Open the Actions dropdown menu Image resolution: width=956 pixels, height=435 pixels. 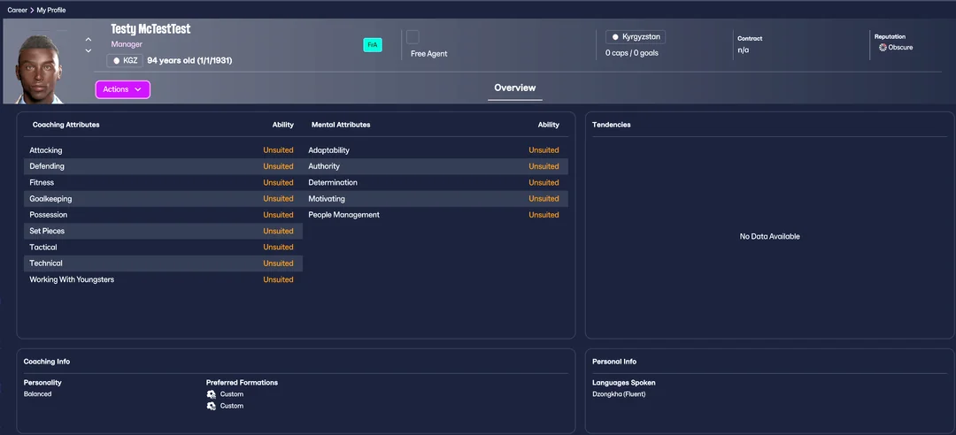point(122,89)
